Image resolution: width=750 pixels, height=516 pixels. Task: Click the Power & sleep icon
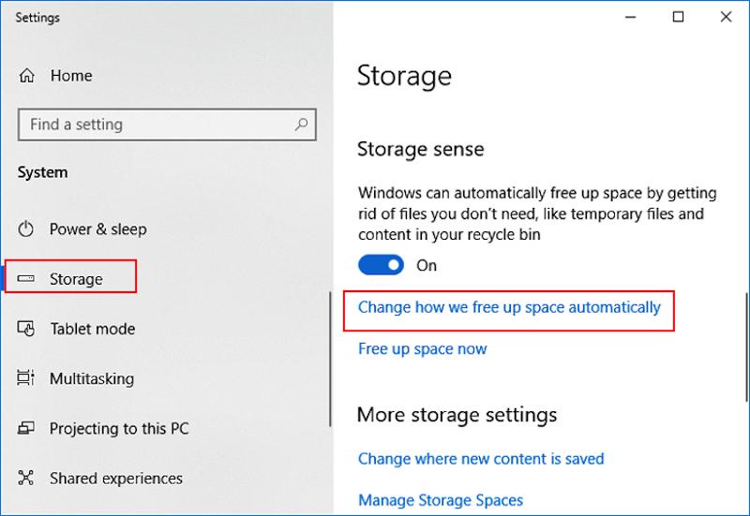pos(27,229)
